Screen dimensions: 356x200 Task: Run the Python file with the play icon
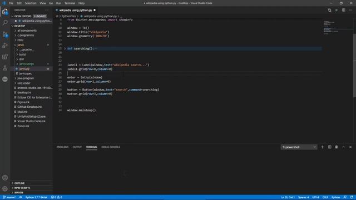tap(337, 10)
